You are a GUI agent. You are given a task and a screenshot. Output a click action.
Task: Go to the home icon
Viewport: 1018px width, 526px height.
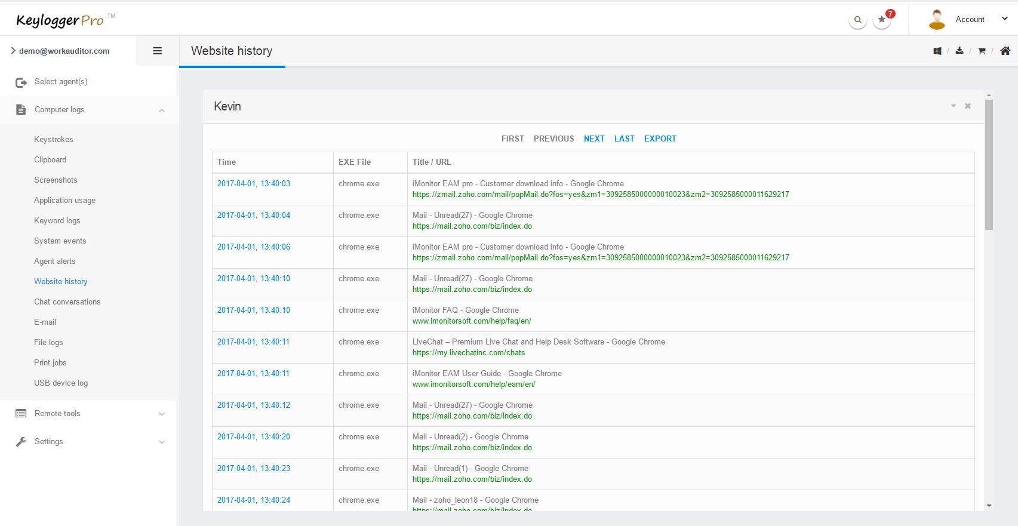click(x=1005, y=51)
